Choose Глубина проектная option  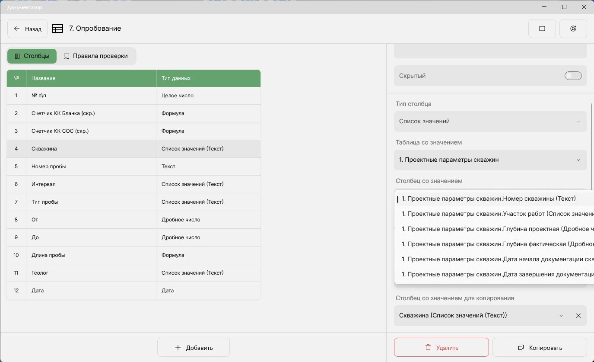coord(494,229)
